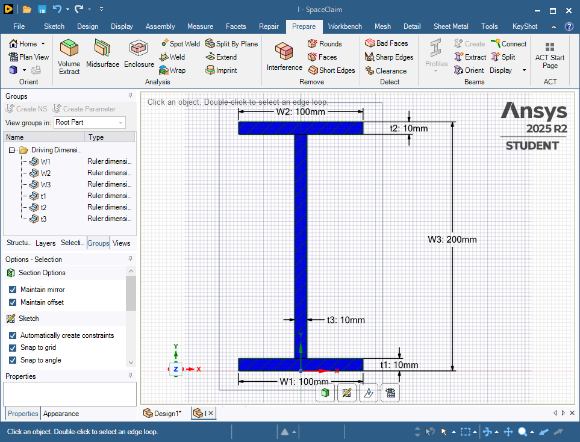Switch to the Design1 document tab
The image size is (580, 442).
(163, 413)
